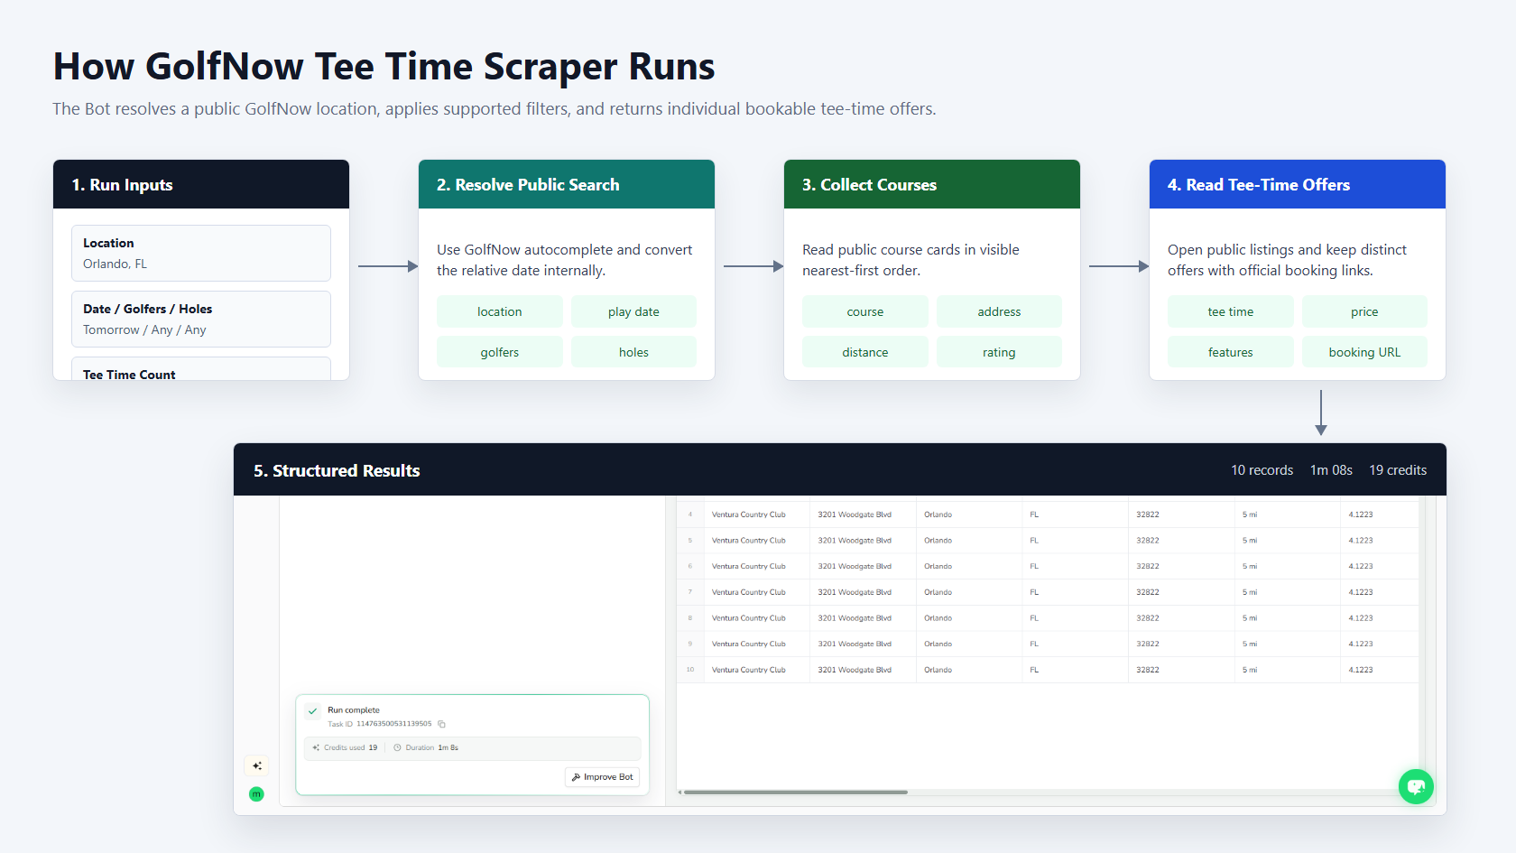Screen dimensions: 1516x853
Task: Select the Date / Golfers / Holes input
Action: point(201,320)
